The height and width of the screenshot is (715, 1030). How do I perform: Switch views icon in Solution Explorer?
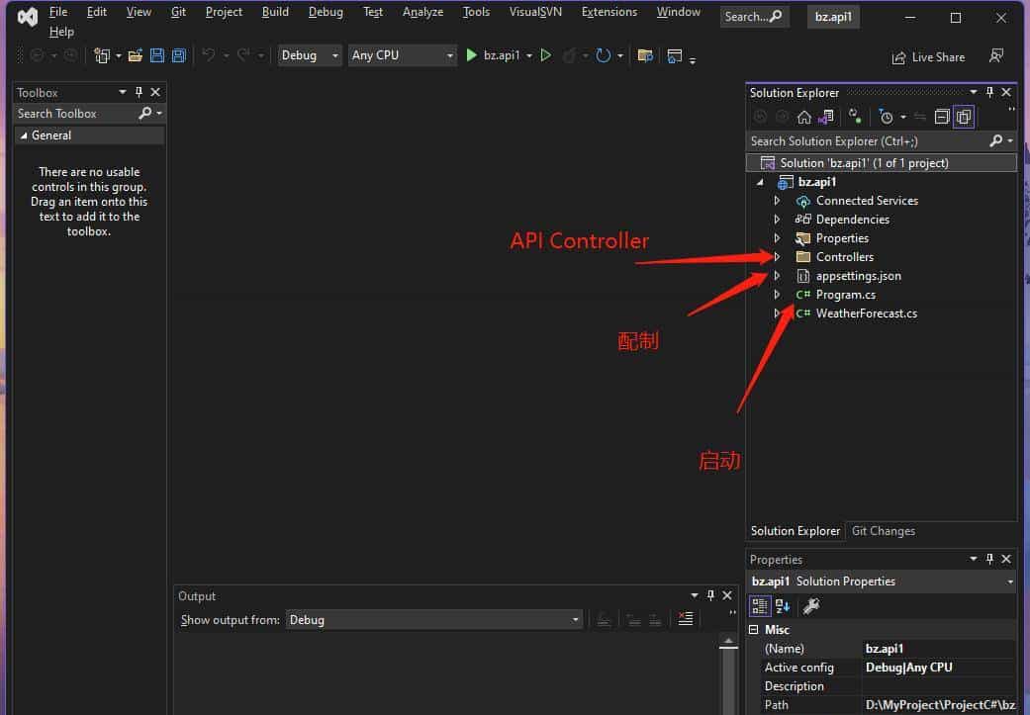tap(826, 117)
